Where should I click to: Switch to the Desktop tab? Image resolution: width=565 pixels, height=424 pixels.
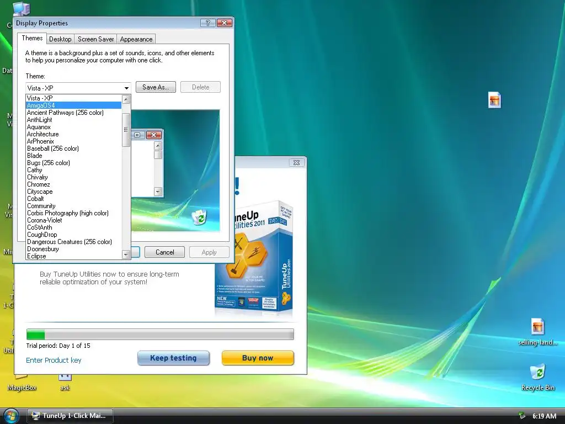60,39
